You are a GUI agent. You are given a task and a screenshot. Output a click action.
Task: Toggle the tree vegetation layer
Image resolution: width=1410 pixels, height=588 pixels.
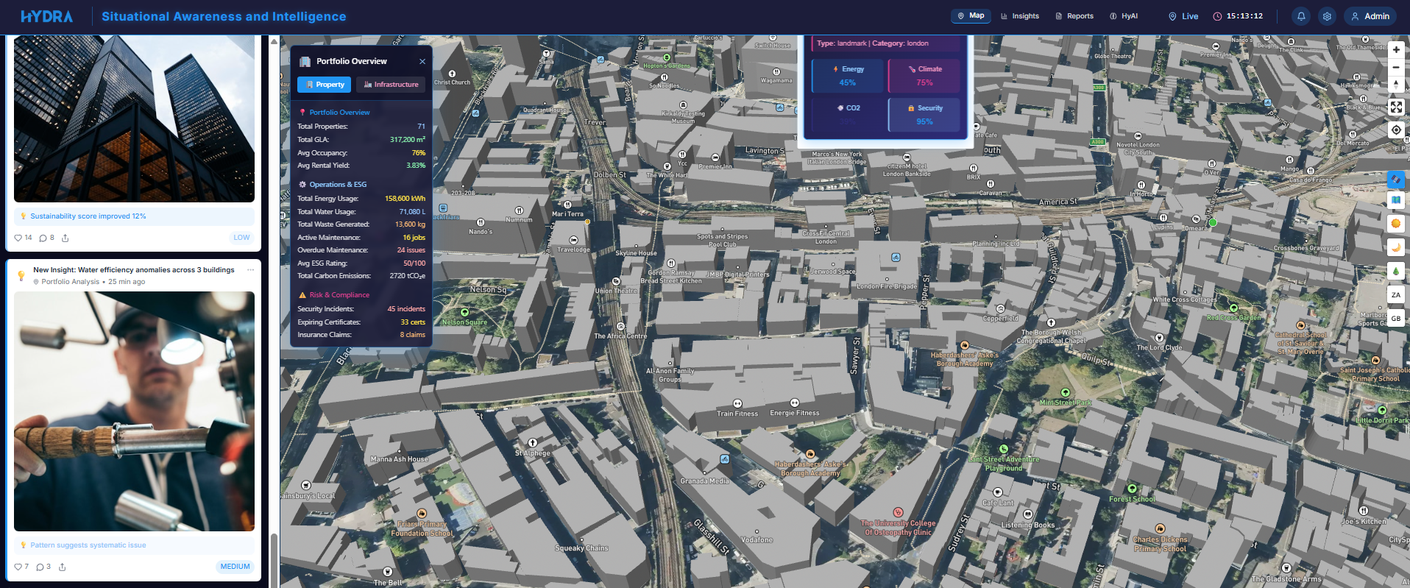(1396, 271)
